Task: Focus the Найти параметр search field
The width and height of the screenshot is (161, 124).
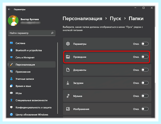Action: [32, 33]
